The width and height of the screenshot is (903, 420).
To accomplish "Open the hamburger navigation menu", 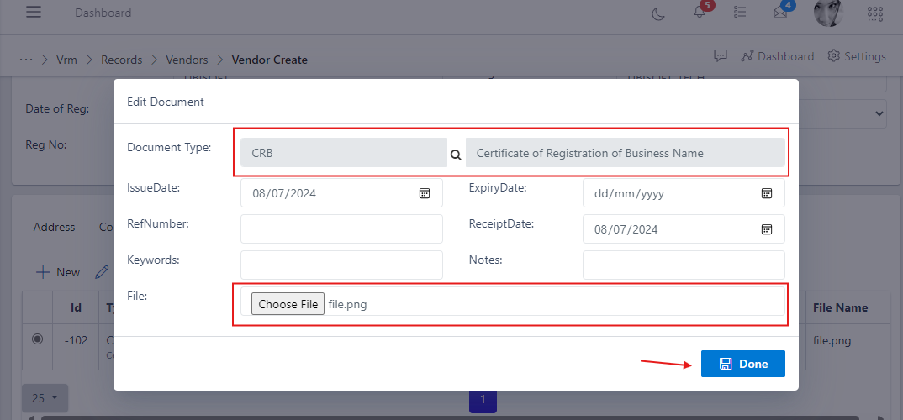I will (x=34, y=12).
